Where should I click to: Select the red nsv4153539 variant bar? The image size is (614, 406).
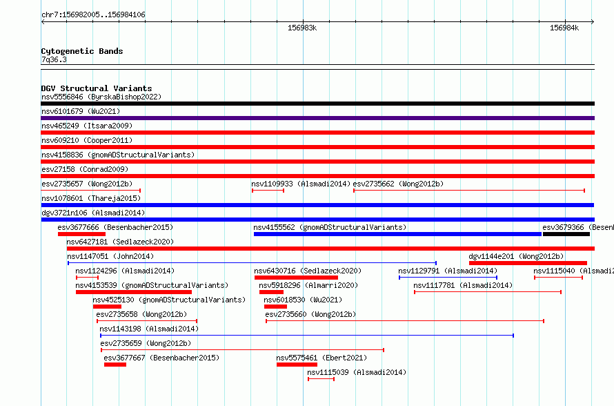tap(134, 292)
